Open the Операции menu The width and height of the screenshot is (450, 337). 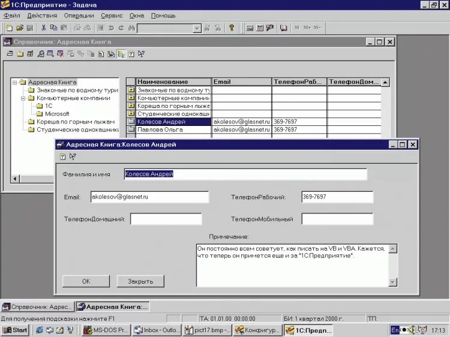coord(79,16)
